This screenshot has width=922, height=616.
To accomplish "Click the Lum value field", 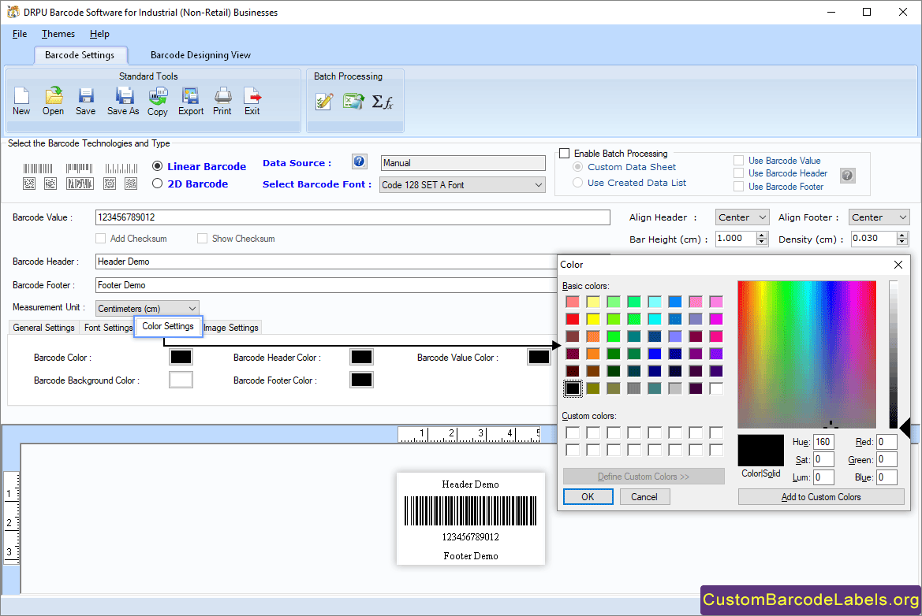I will tap(823, 477).
